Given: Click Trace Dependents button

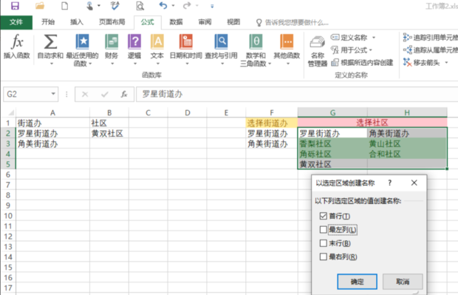Looking at the screenshot, I should (x=431, y=50).
